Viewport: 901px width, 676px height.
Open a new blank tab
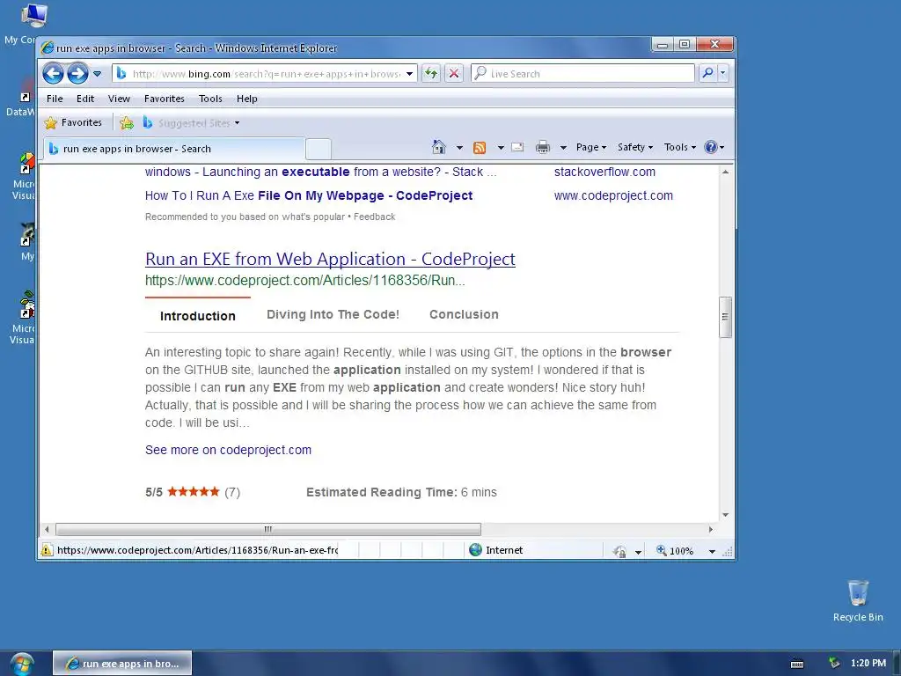coord(319,149)
